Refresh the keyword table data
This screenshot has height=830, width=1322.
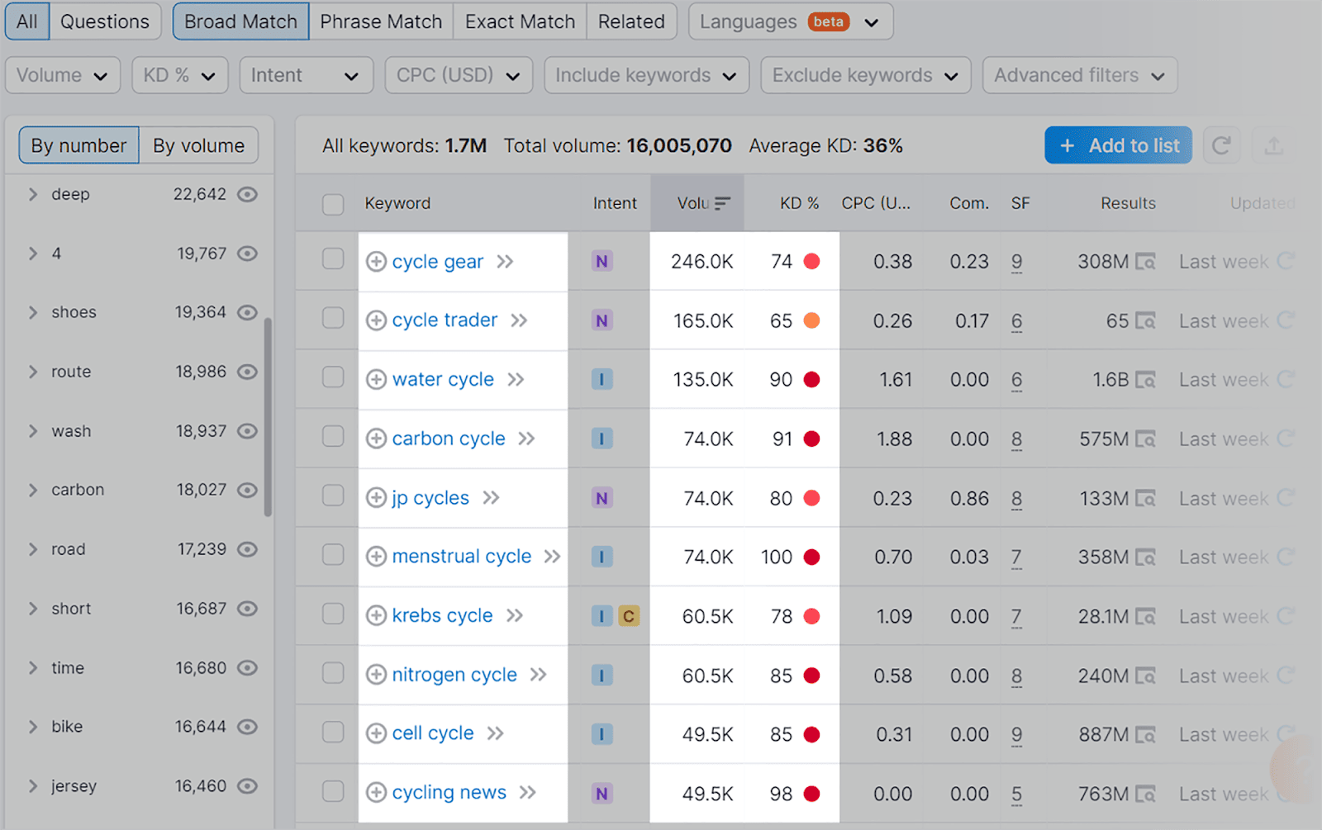[x=1221, y=145]
